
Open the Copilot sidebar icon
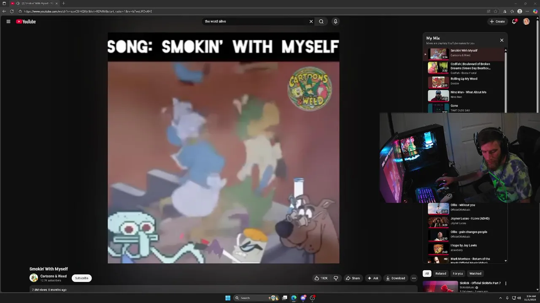tap(535, 11)
